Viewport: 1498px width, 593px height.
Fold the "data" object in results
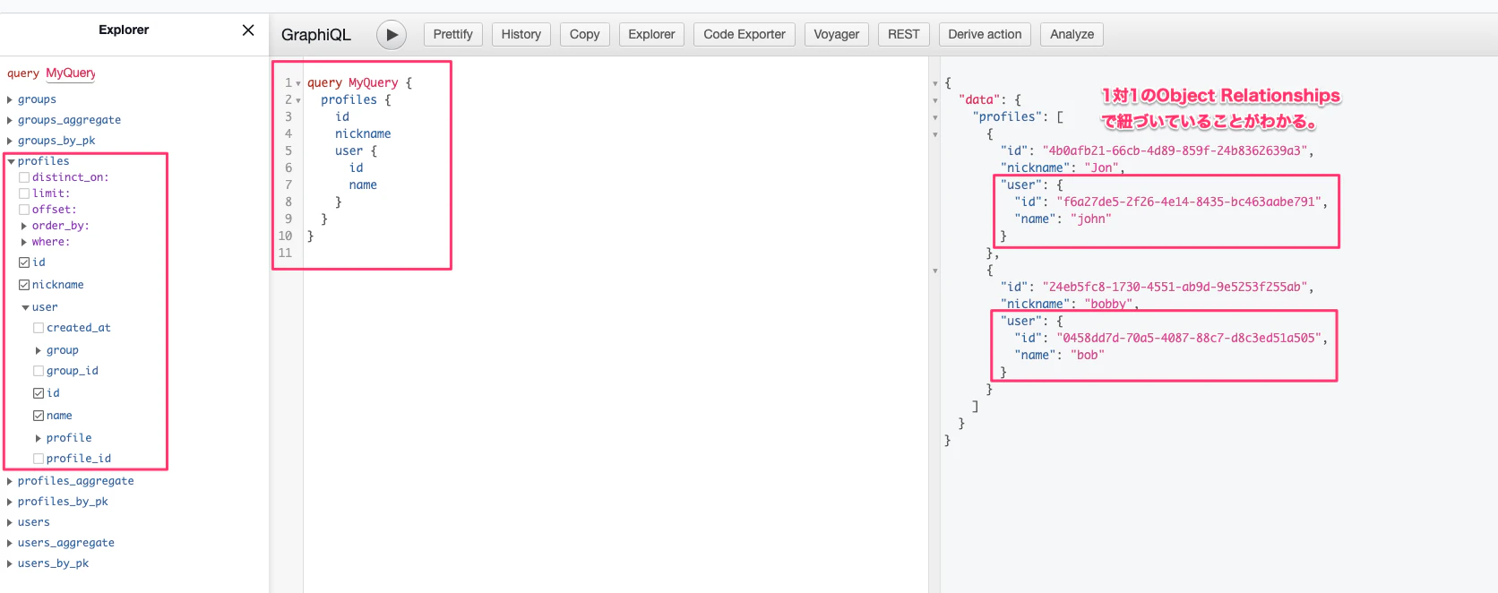pos(935,100)
